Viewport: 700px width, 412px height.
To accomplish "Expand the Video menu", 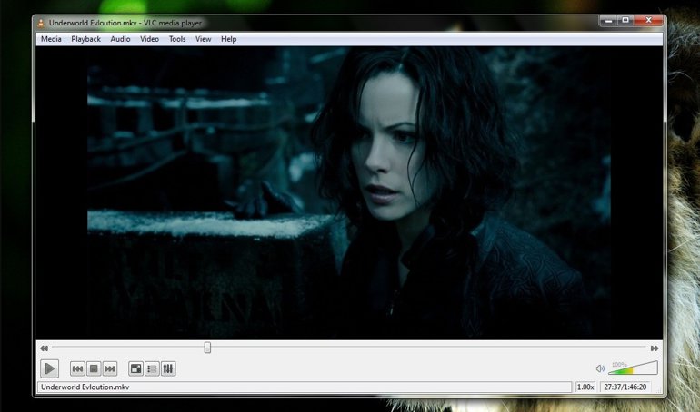I will (149, 39).
